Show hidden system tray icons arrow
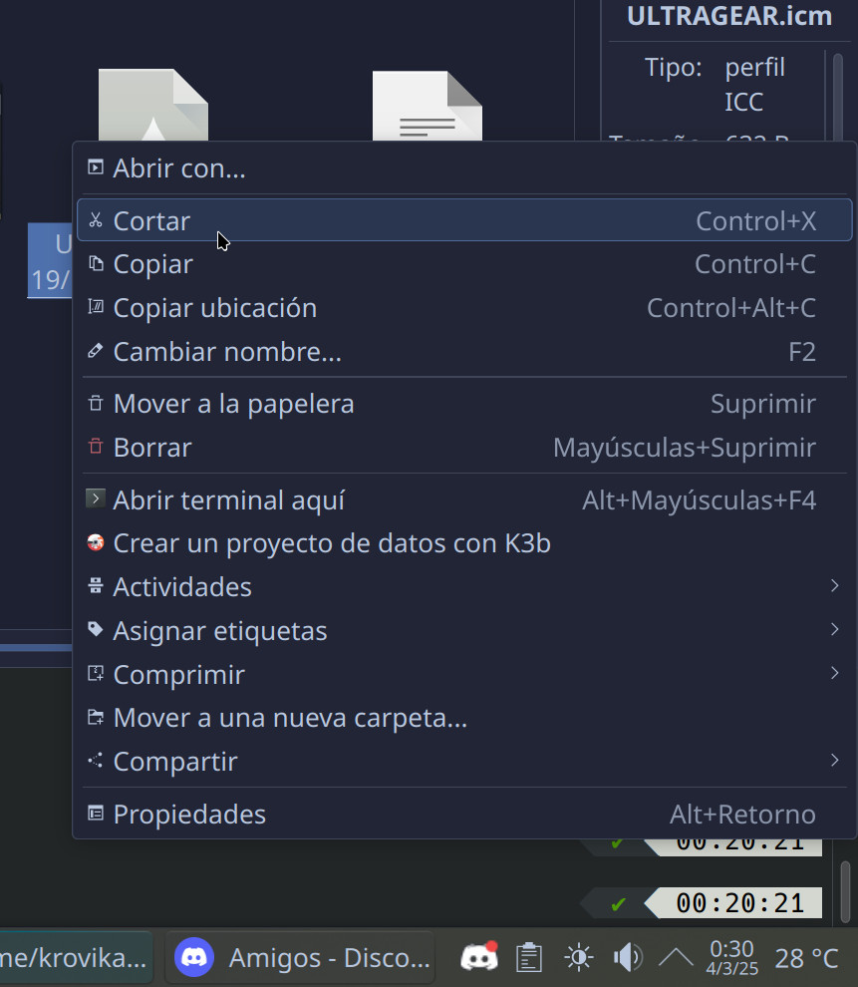This screenshot has height=987, width=858. [x=677, y=957]
